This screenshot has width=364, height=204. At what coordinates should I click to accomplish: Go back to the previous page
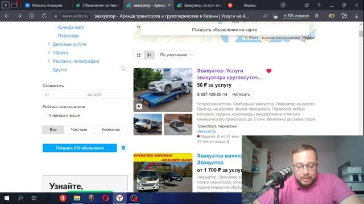(x=7, y=16)
